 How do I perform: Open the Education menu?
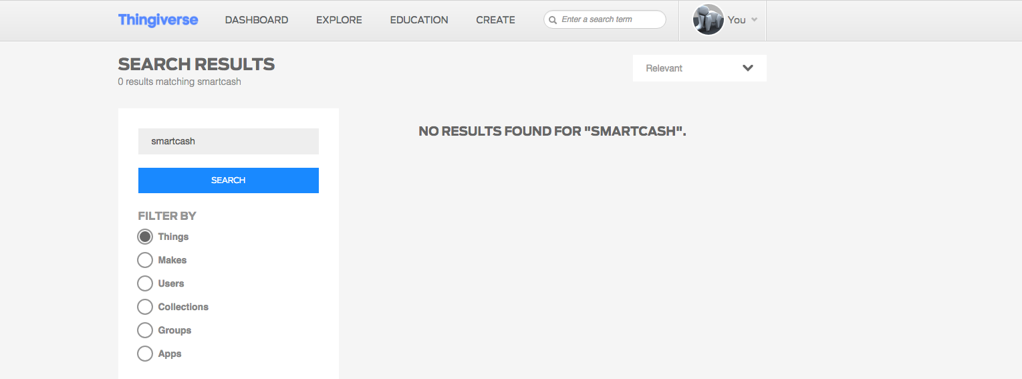[419, 20]
